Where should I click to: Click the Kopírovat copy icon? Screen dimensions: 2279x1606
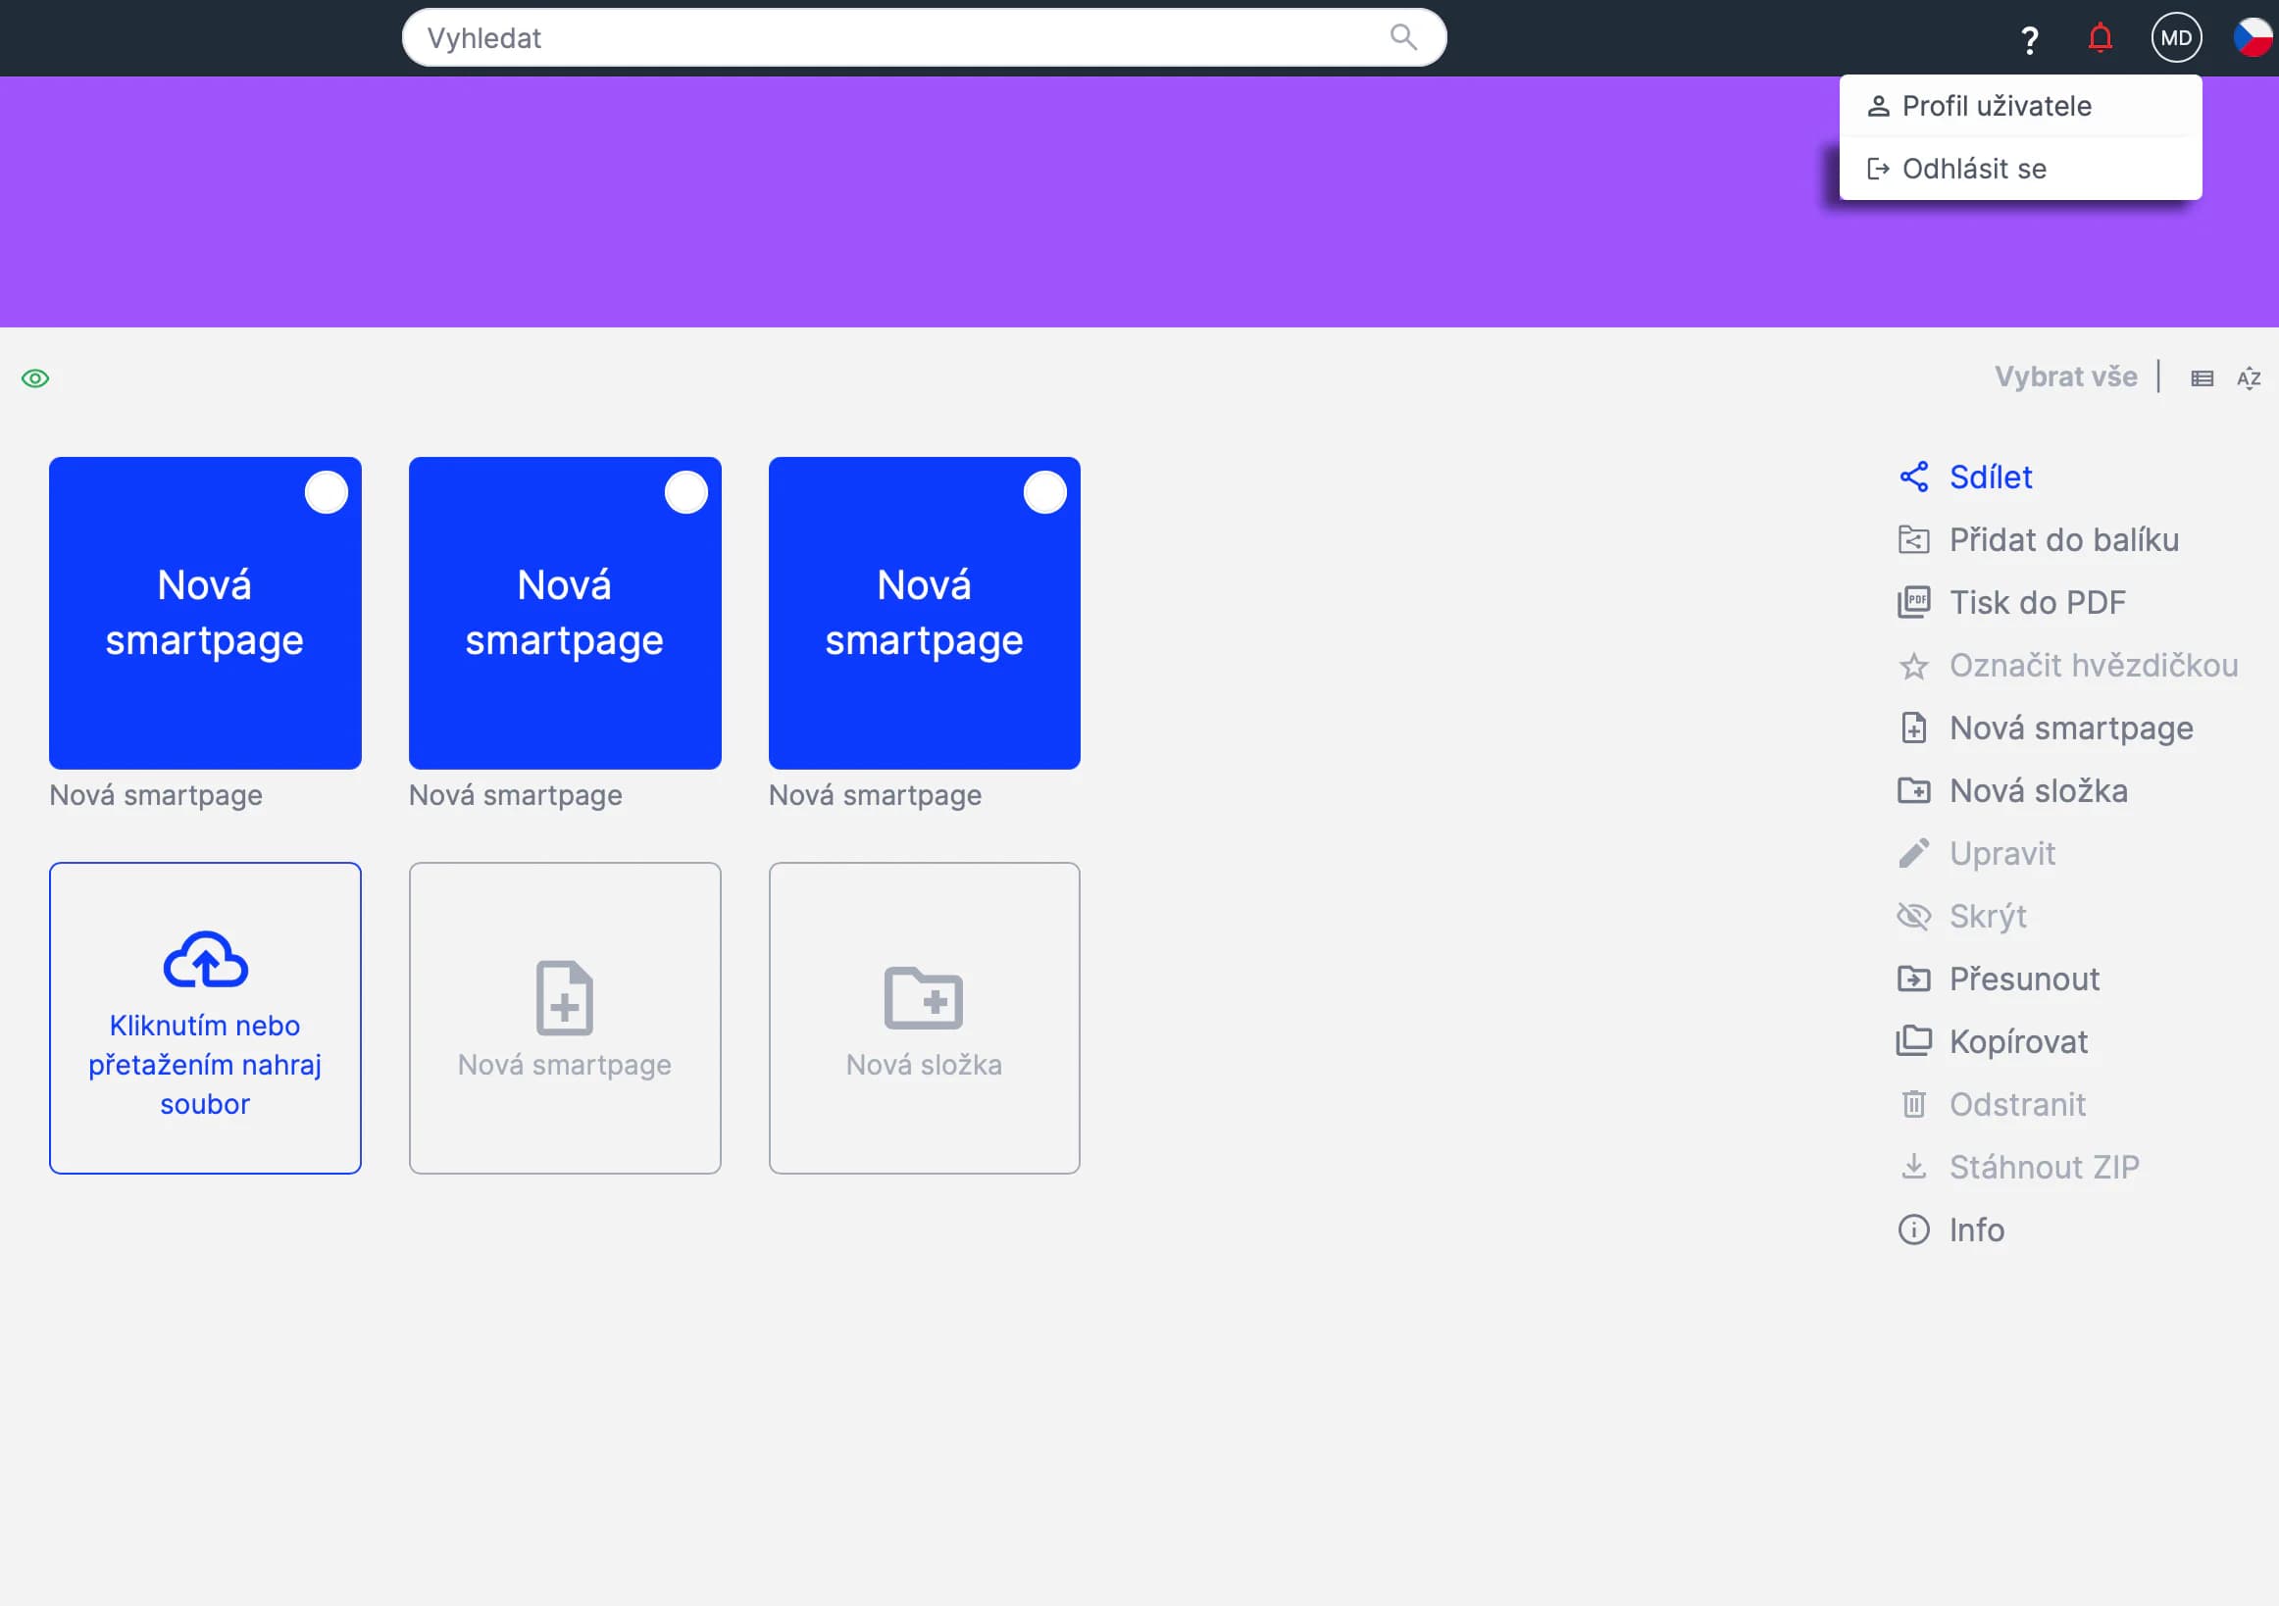click(1912, 1041)
